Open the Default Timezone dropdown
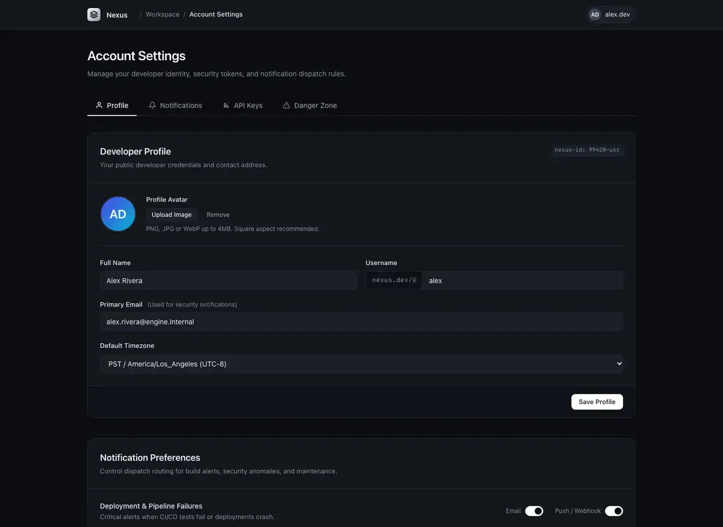 [361, 364]
